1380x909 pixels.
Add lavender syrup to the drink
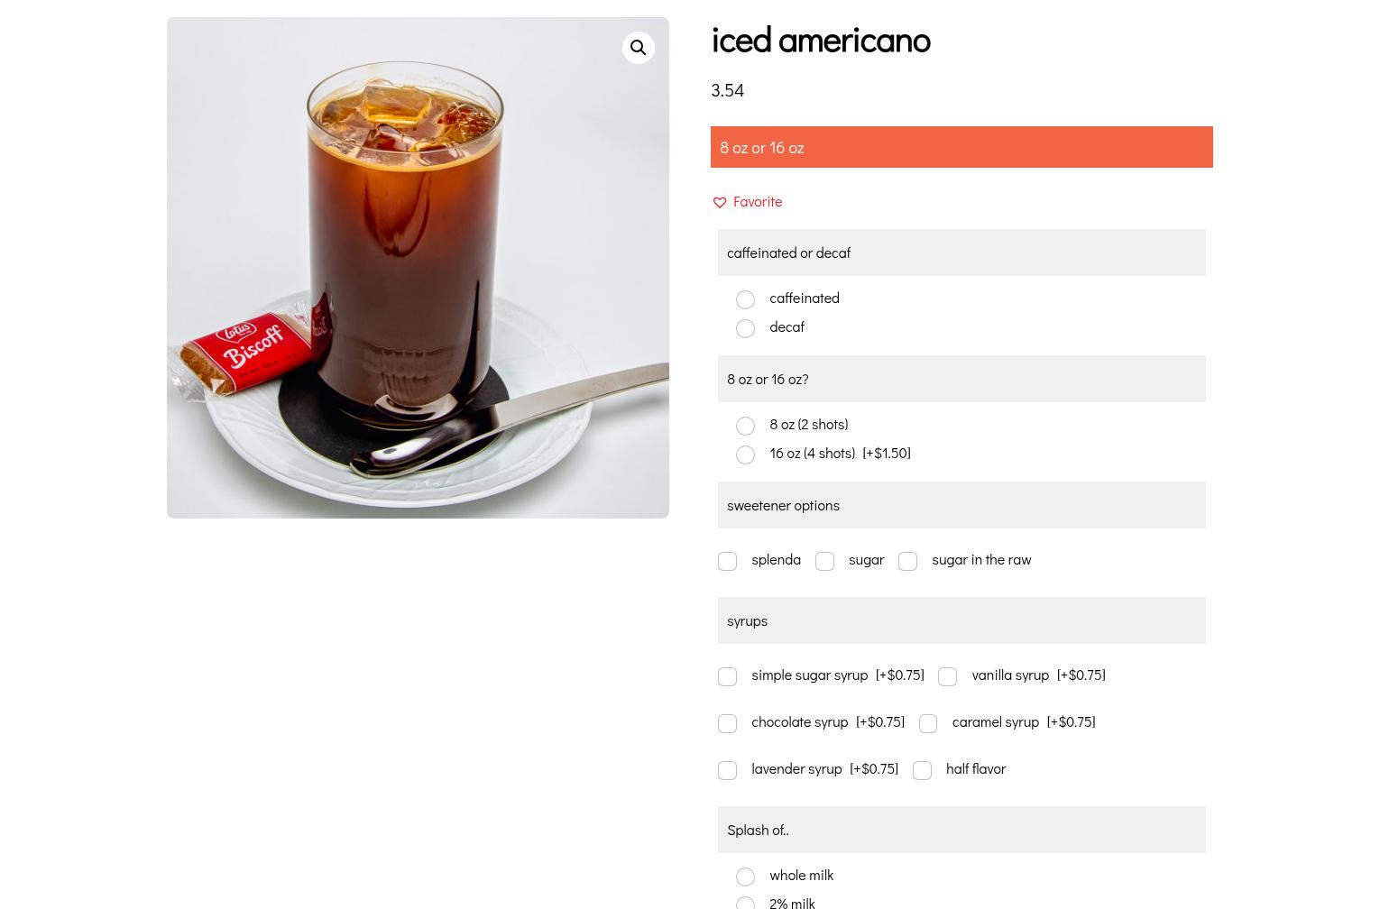point(727,770)
